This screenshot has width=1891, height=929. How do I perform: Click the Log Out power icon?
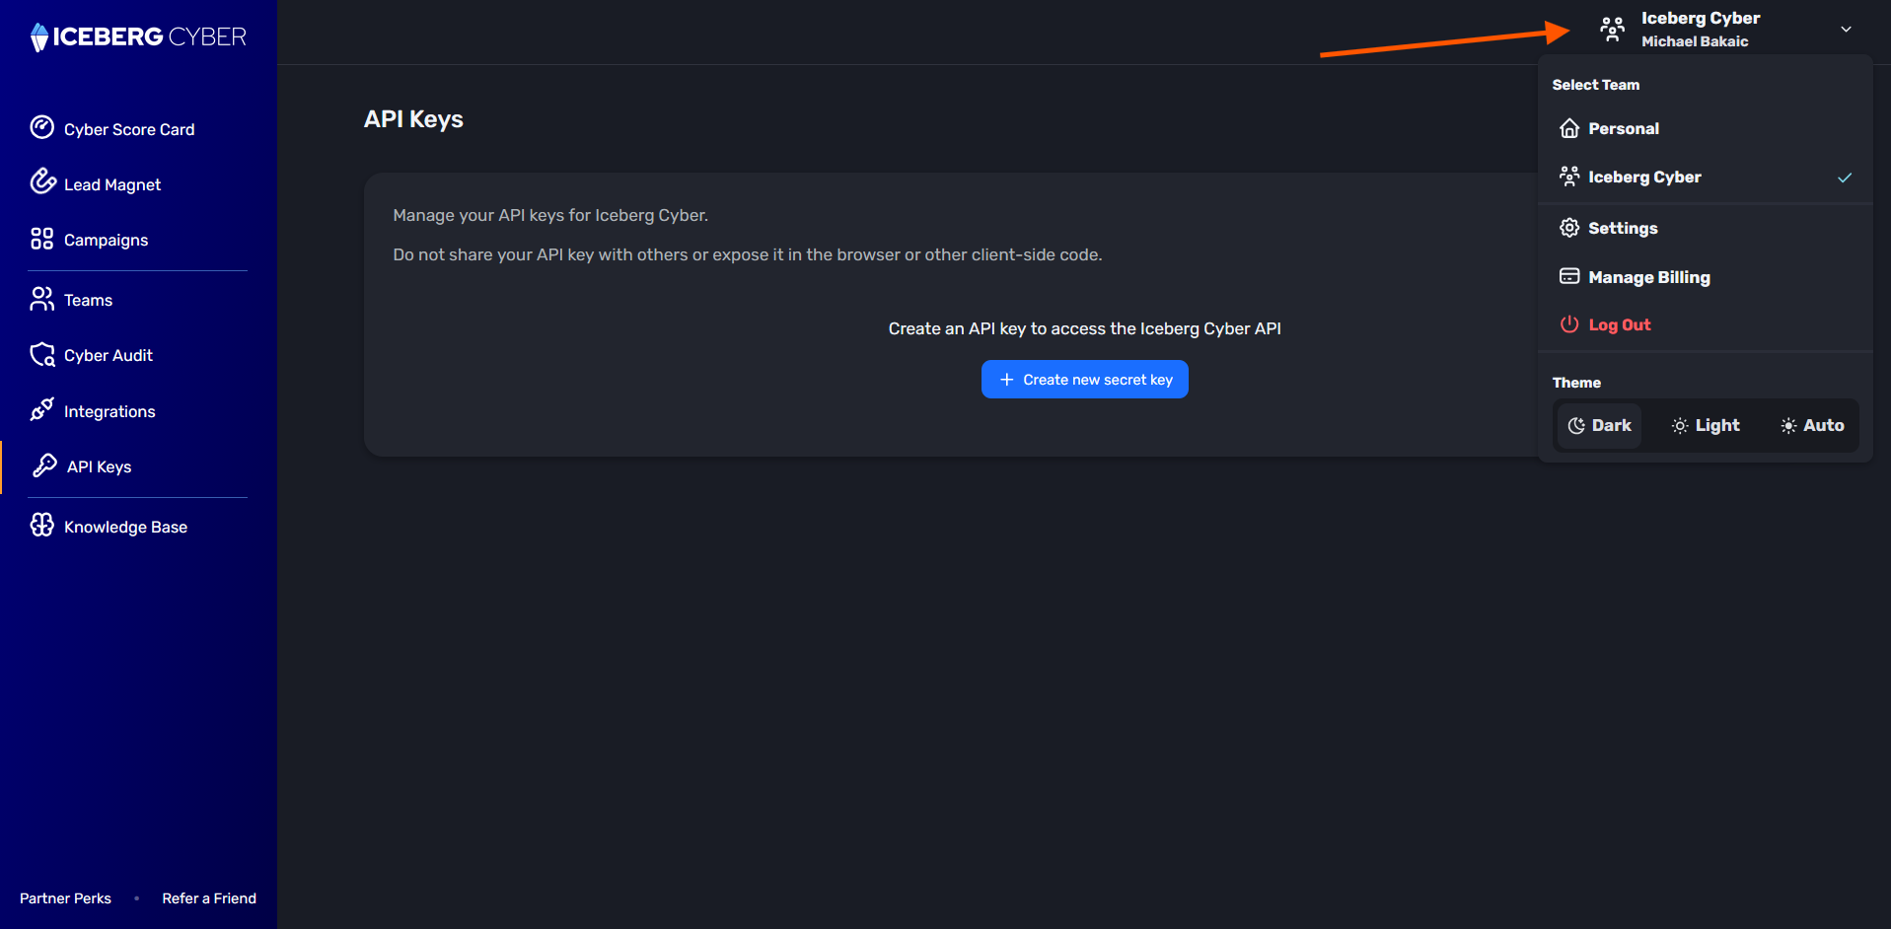coord(1569,323)
